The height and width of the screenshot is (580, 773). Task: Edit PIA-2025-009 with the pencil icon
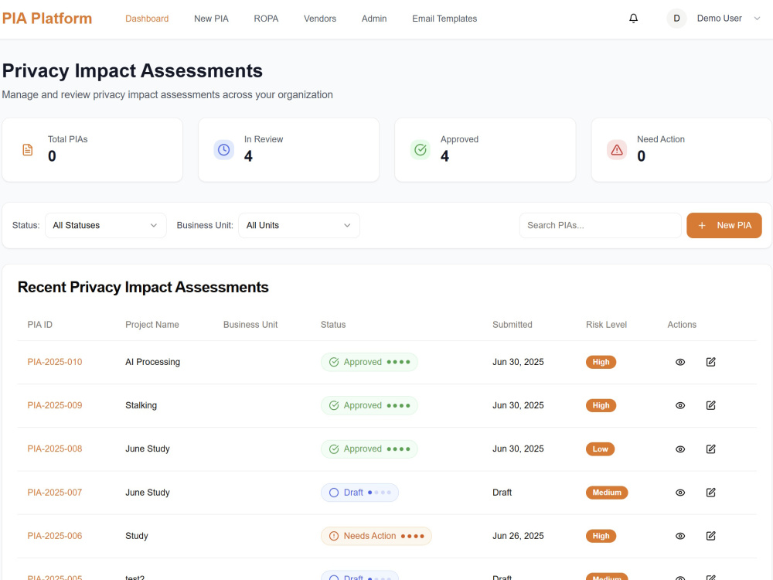(710, 405)
